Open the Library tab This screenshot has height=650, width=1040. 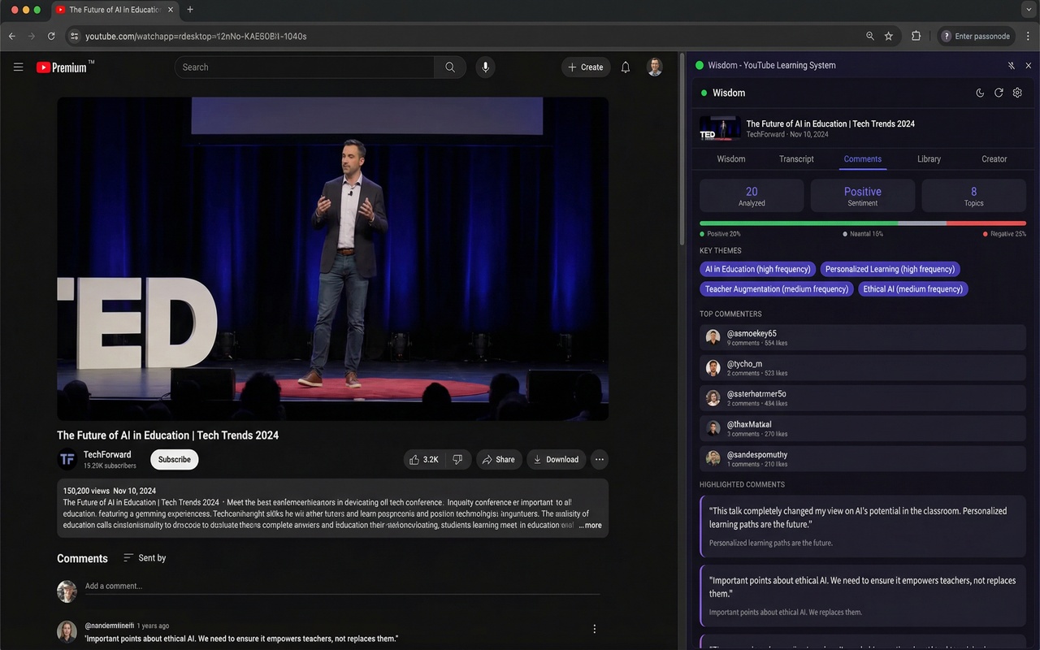pyautogui.click(x=929, y=159)
